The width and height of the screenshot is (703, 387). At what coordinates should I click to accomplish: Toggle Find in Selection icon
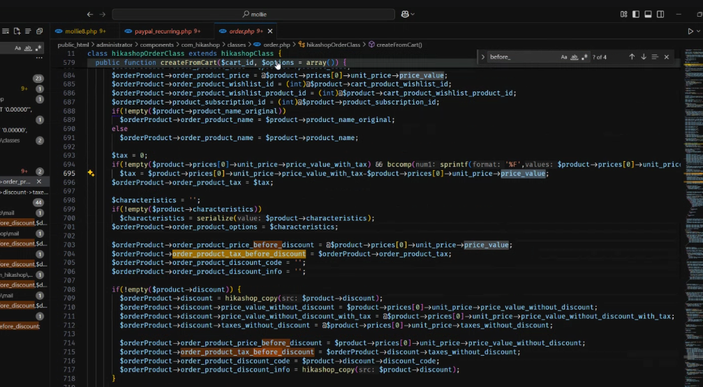pos(654,57)
